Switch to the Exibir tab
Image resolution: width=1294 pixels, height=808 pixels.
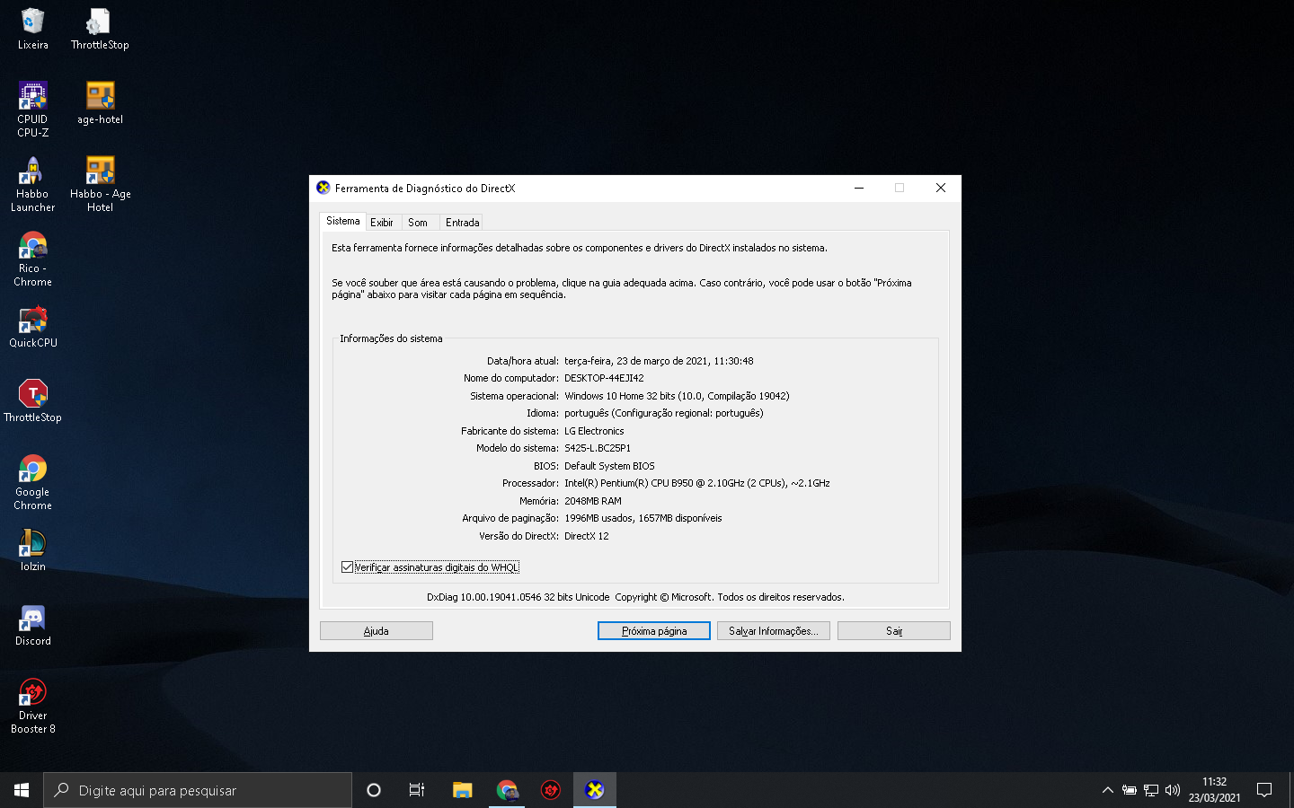point(382,223)
